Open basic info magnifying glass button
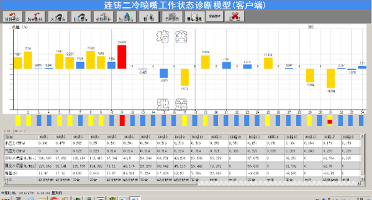Screen dimensions: 372x200 pos(195,17)
